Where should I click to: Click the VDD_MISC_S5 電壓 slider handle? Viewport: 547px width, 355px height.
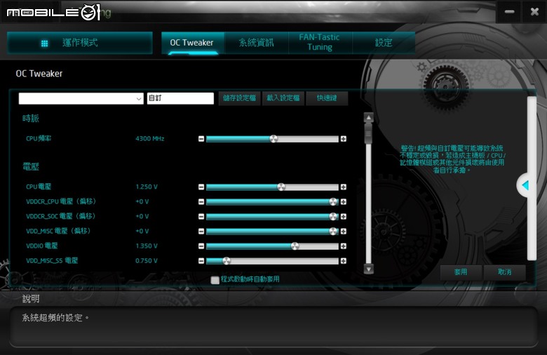pos(227,261)
